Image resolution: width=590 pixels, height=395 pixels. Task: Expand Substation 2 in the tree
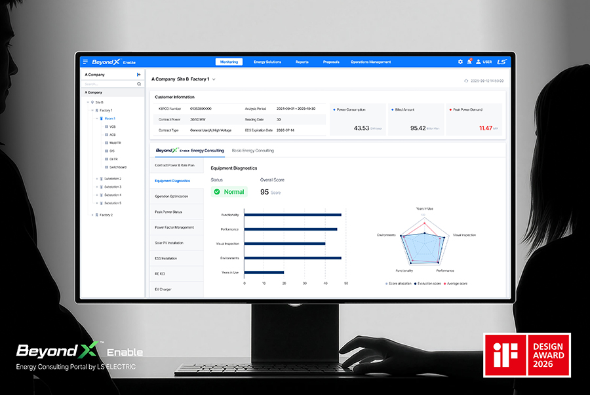point(97,178)
